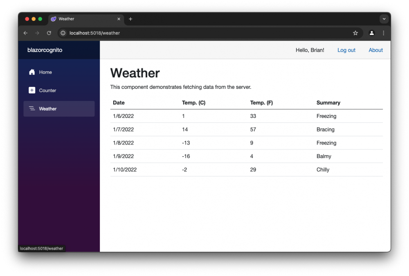Log out of the application
This screenshot has width=409, height=276.
pos(346,50)
